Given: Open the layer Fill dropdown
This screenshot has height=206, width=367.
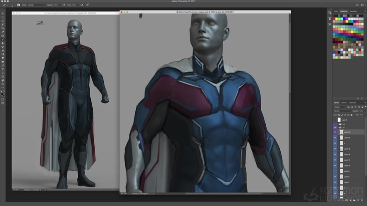Looking at the screenshot, I should tap(364, 115).
